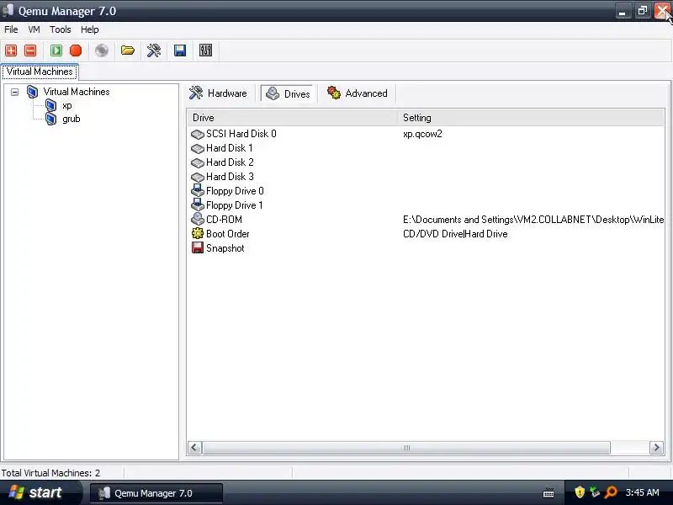The image size is (673, 505).
Task: Click the taskbar clock 3:45 AM
Action: (x=642, y=492)
